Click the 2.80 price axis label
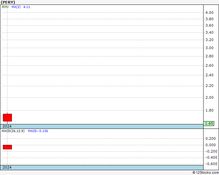This screenshot has height=175, width=219. [x=209, y=56]
